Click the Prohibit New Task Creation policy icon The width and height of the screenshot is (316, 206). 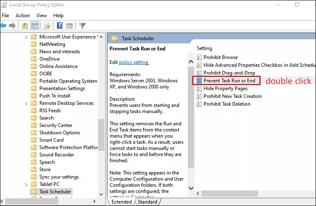(x=199, y=96)
